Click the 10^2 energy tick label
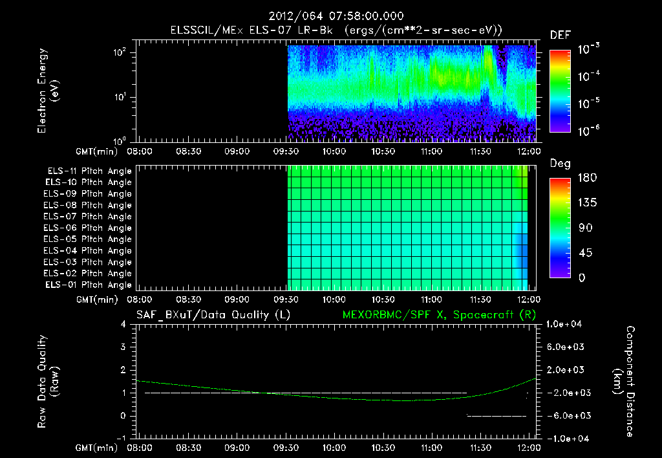The width and height of the screenshot is (662, 458). tap(120, 52)
